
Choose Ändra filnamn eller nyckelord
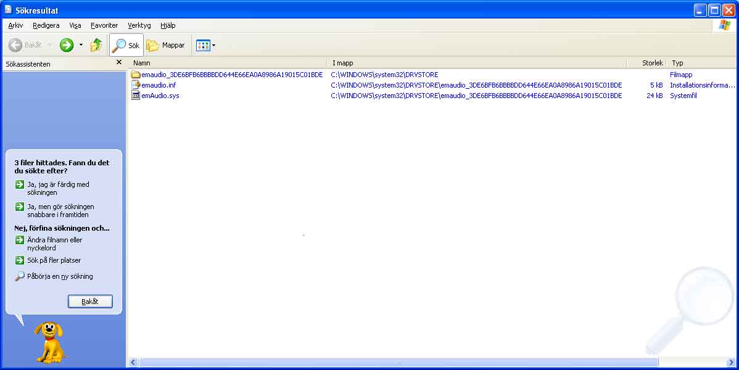(55, 244)
